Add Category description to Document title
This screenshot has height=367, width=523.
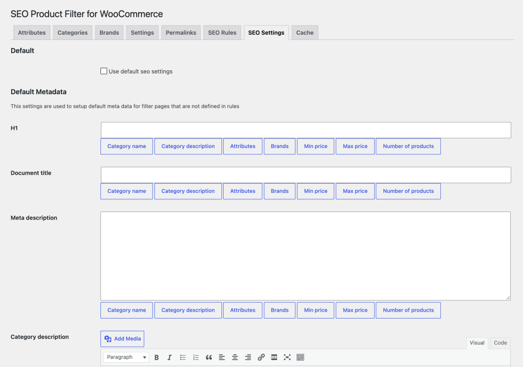pyautogui.click(x=188, y=191)
